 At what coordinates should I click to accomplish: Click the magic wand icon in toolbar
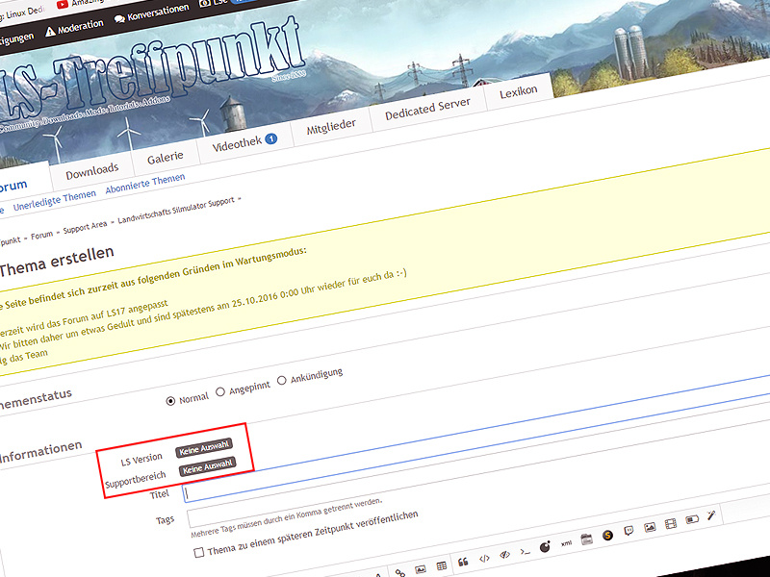[712, 514]
